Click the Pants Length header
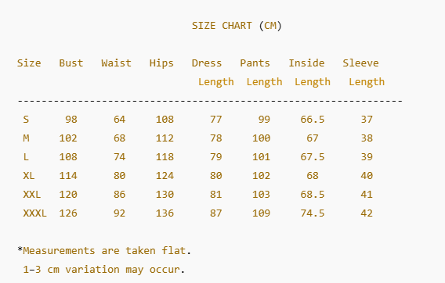Viewport: 445px width, 283px height. point(261,73)
